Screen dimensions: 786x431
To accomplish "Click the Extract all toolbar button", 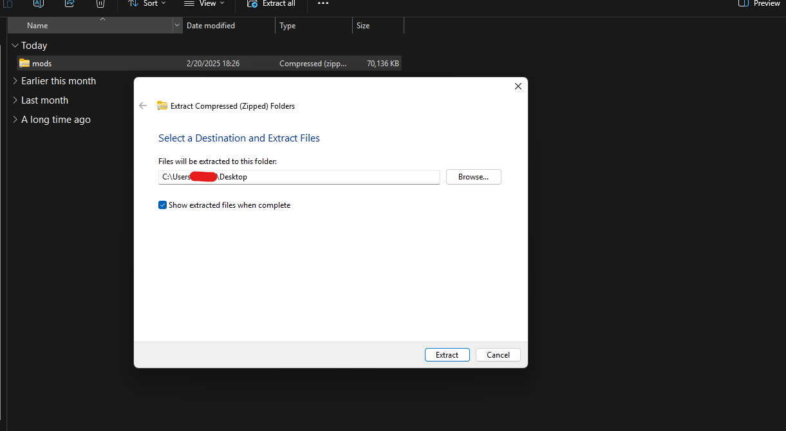I will pyautogui.click(x=271, y=3).
